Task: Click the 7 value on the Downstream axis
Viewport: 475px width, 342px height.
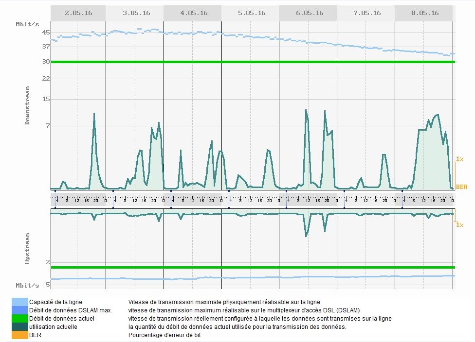Action: click(48, 125)
